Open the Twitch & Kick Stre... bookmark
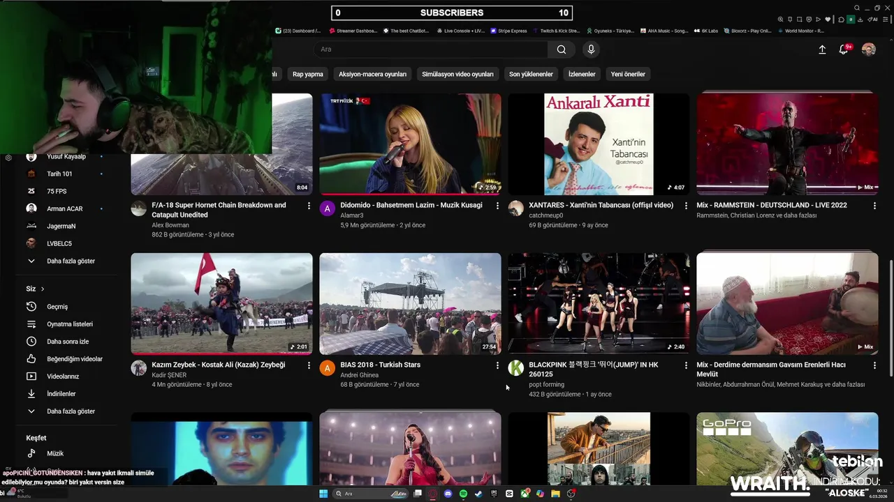 pos(556,31)
